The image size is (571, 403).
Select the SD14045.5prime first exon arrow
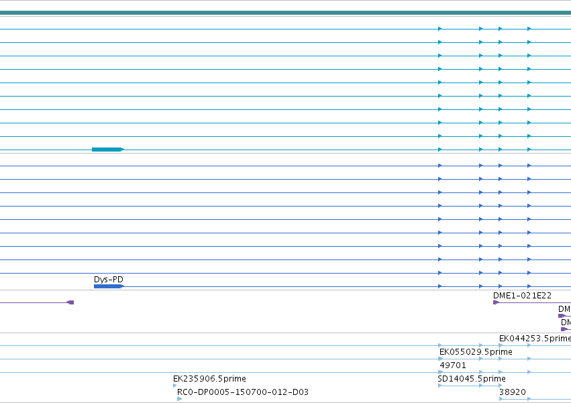[x=440, y=386]
